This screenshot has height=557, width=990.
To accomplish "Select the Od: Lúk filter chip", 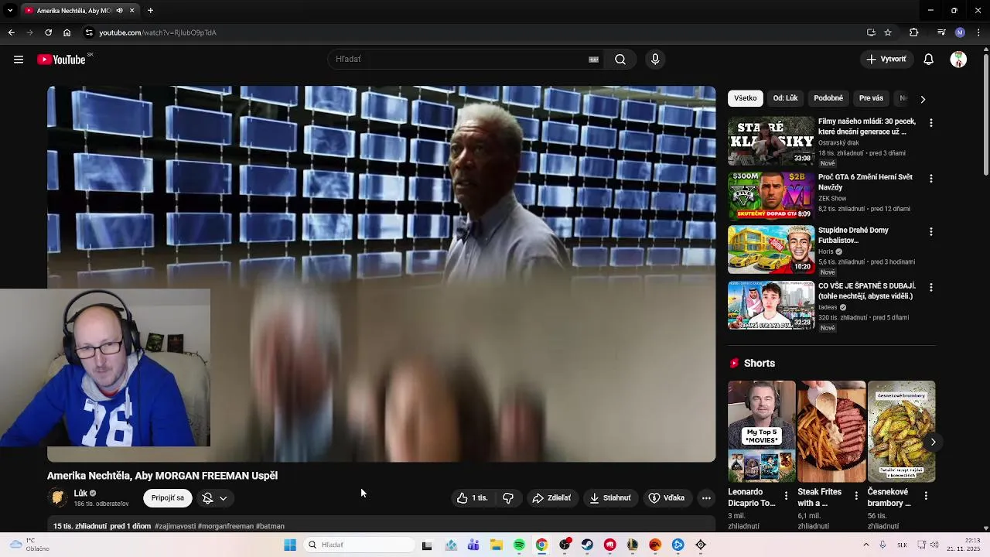I will 785,98.
